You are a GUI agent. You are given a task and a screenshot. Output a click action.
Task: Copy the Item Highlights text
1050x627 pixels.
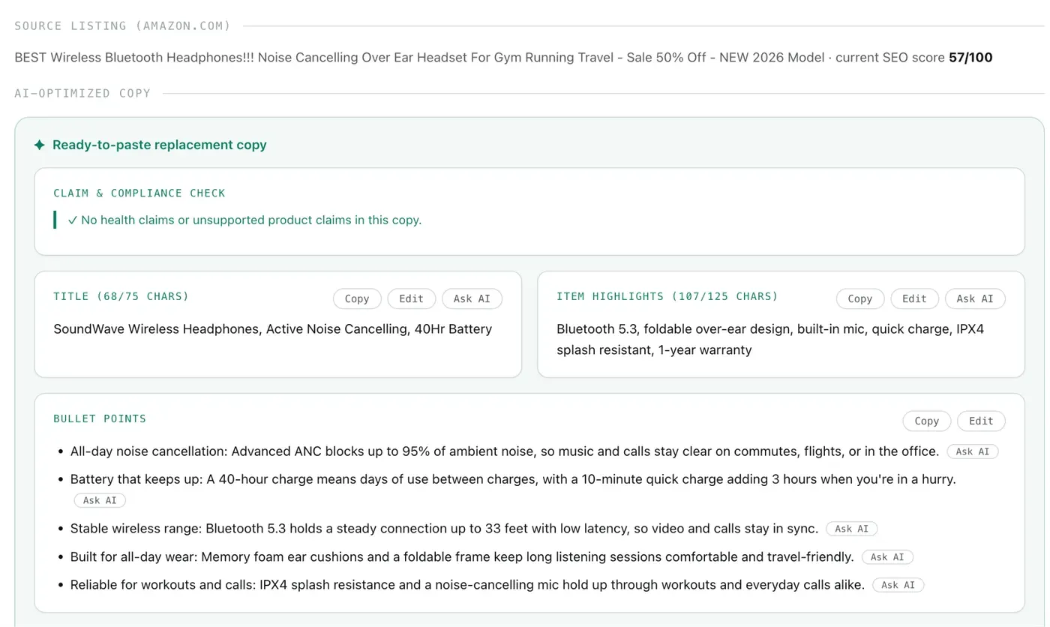click(x=860, y=298)
